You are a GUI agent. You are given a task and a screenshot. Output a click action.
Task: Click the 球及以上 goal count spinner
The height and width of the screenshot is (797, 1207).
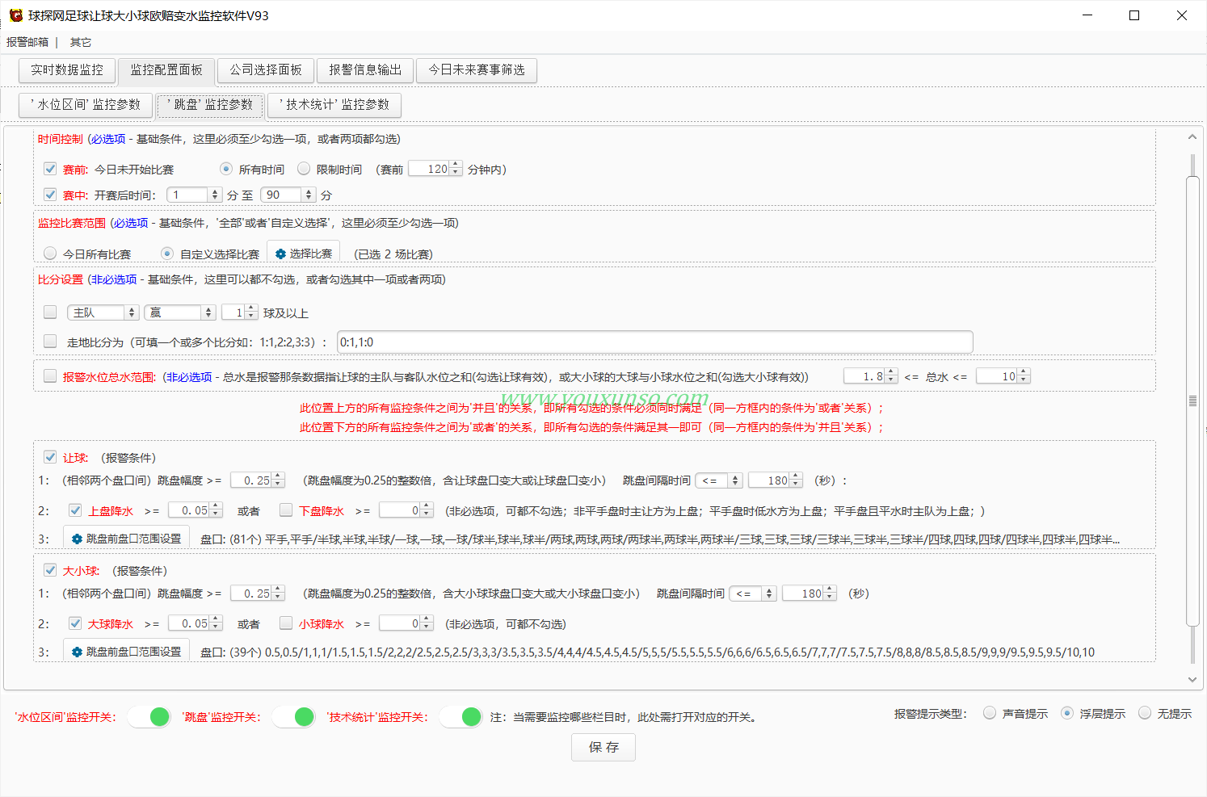pos(240,313)
